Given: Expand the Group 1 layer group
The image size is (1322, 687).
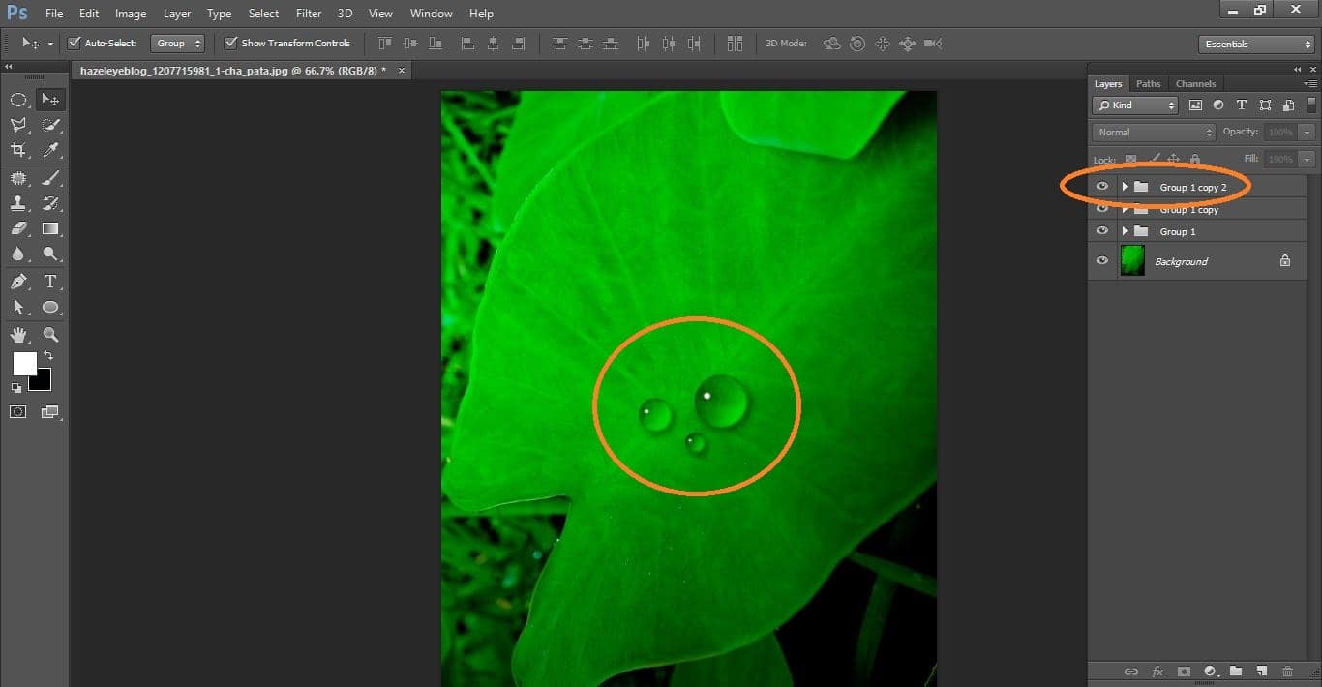Looking at the screenshot, I should pos(1125,231).
